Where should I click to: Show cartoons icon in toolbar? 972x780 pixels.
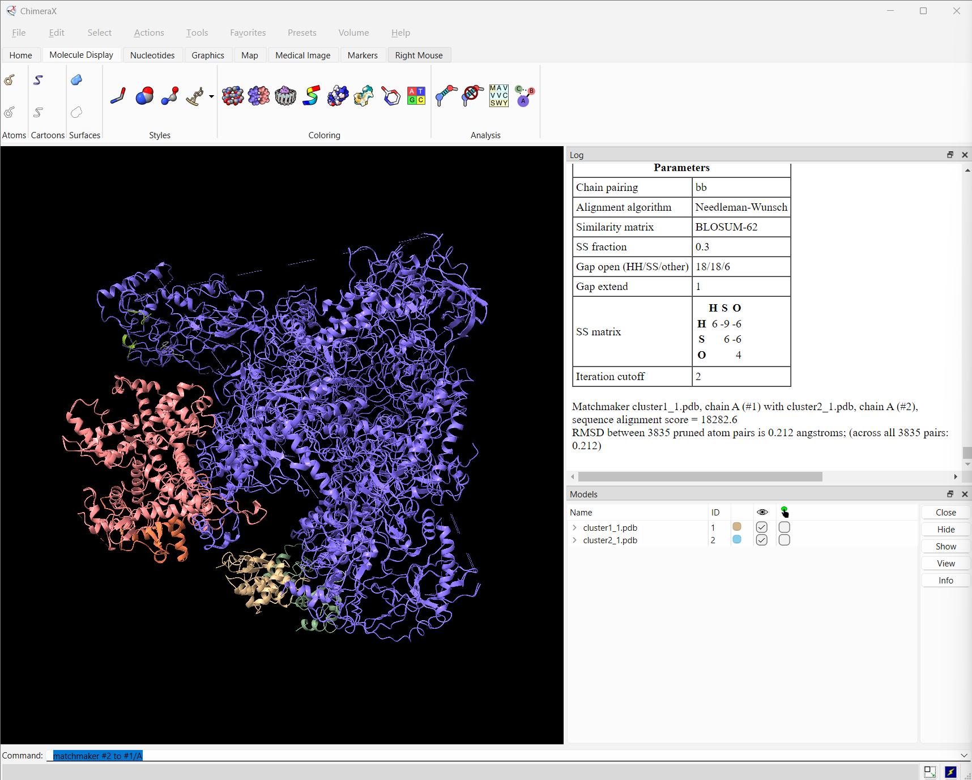coord(38,80)
